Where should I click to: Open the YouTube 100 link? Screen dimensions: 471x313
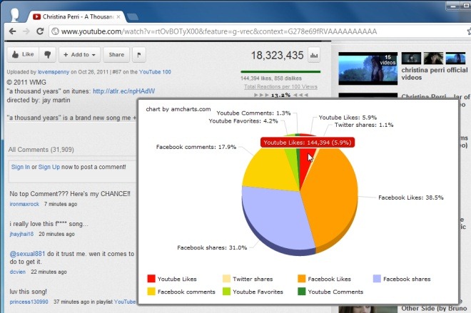click(x=155, y=72)
